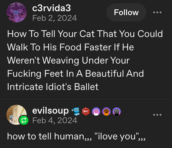
Task: Open the Feb 2, 2024 post timestamp
Action: [x=55, y=18]
